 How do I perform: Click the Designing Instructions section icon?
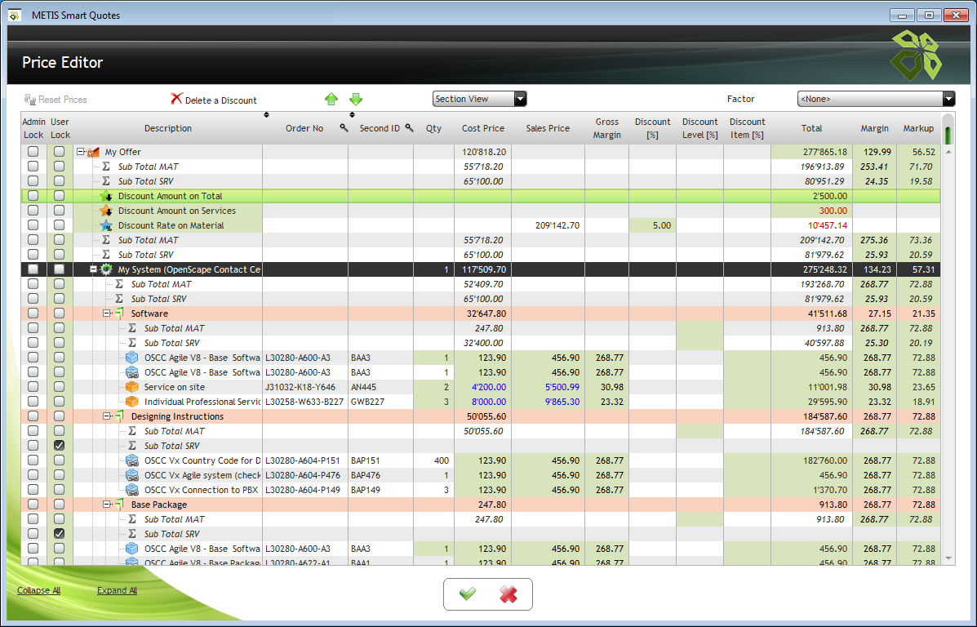tap(120, 416)
